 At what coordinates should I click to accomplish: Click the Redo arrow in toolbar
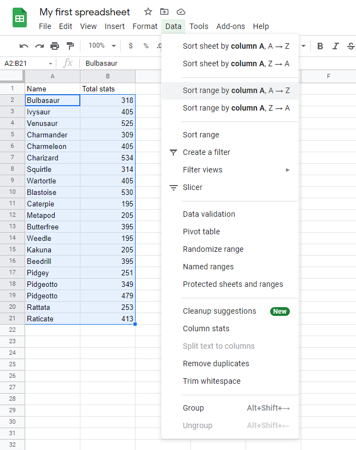pos(39,46)
